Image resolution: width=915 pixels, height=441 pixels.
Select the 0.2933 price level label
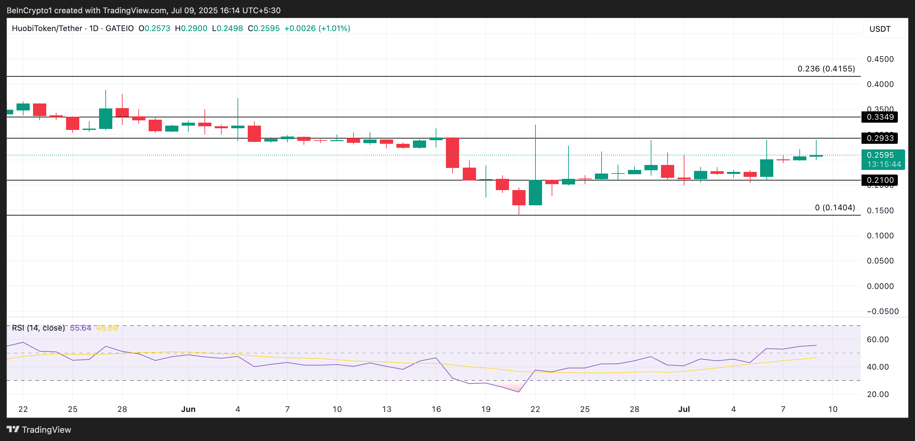coord(879,138)
